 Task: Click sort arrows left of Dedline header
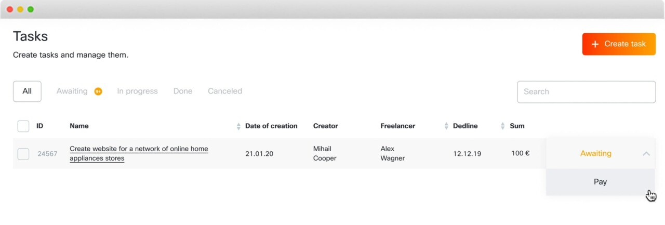(x=446, y=126)
